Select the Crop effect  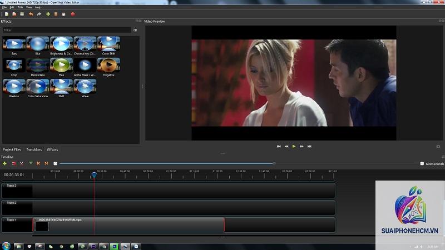[x=14, y=67]
